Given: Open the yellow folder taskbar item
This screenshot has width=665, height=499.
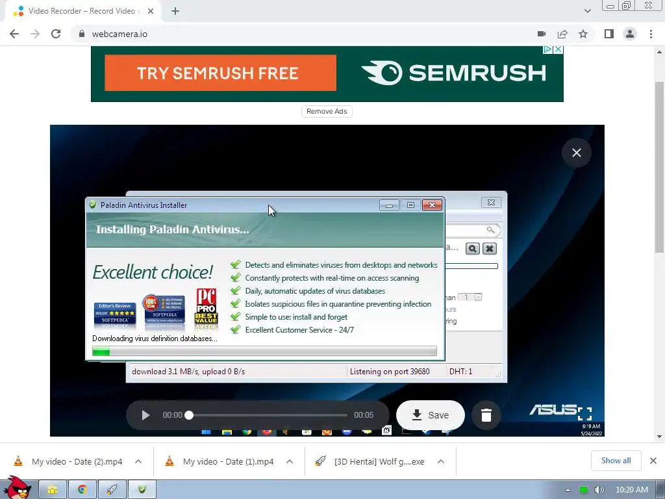Looking at the screenshot, I should point(53,490).
